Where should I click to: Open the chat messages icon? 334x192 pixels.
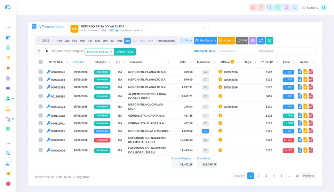tap(270, 7)
